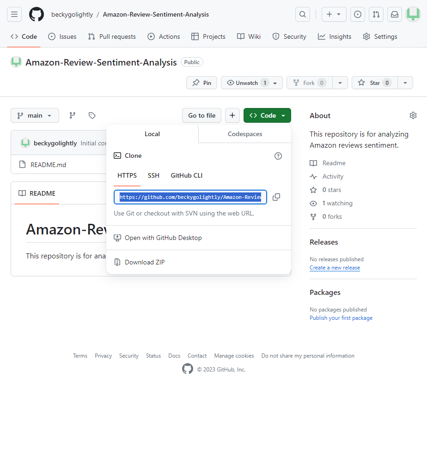Go to GitHub homepage via Octocat logo
427x455 pixels.
click(37, 14)
